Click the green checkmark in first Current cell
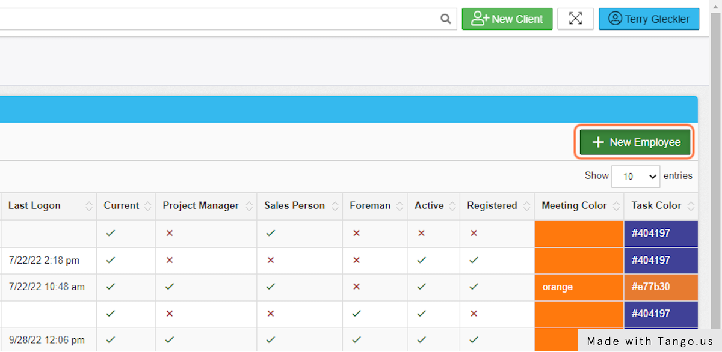Screen dimensions: 722x352 coord(110,233)
